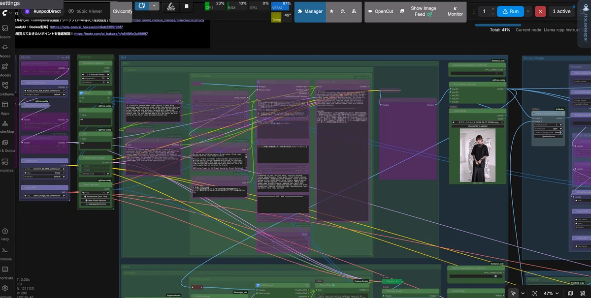Run the workflow
591x298 pixels.
pyautogui.click(x=510, y=11)
